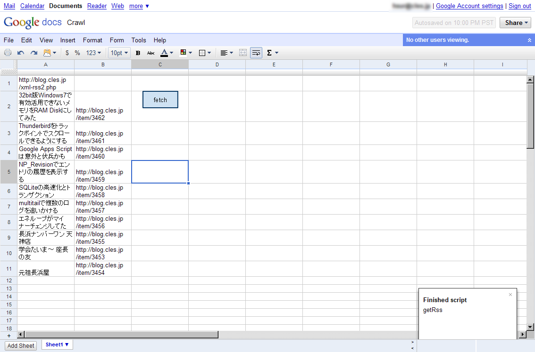Open the 123 number format dropdown
The height and width of the screenshot is (352, 535).
click(94, 53)
